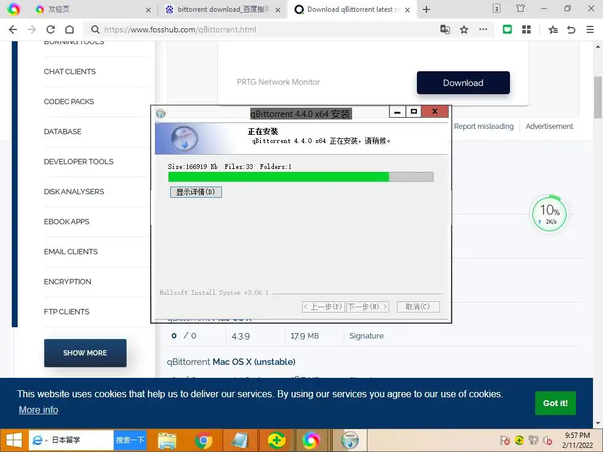Screen dimensions: 603x452
Task: Click the Signature link for Mac OS X
Action: click(366, 335)
